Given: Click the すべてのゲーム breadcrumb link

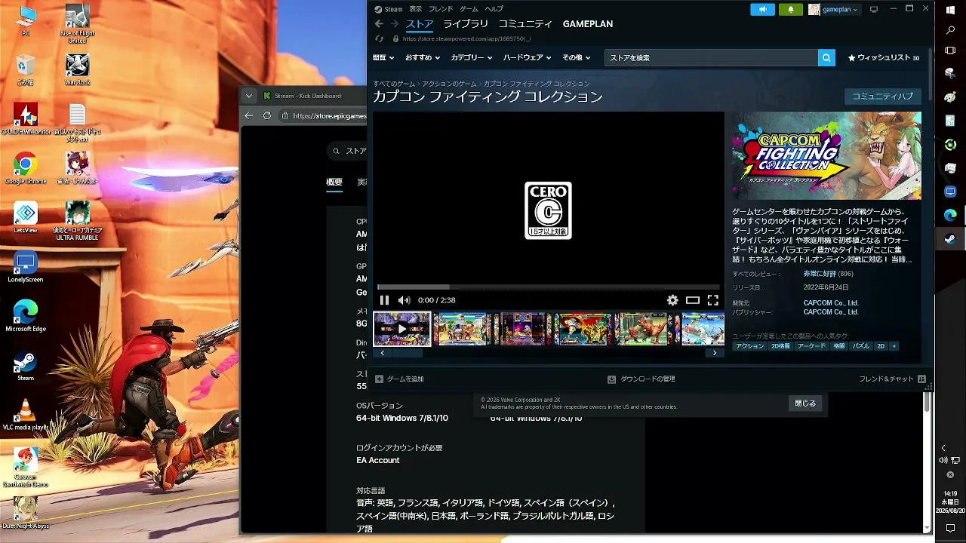Looking at the screenshot, I should point(394,84).
